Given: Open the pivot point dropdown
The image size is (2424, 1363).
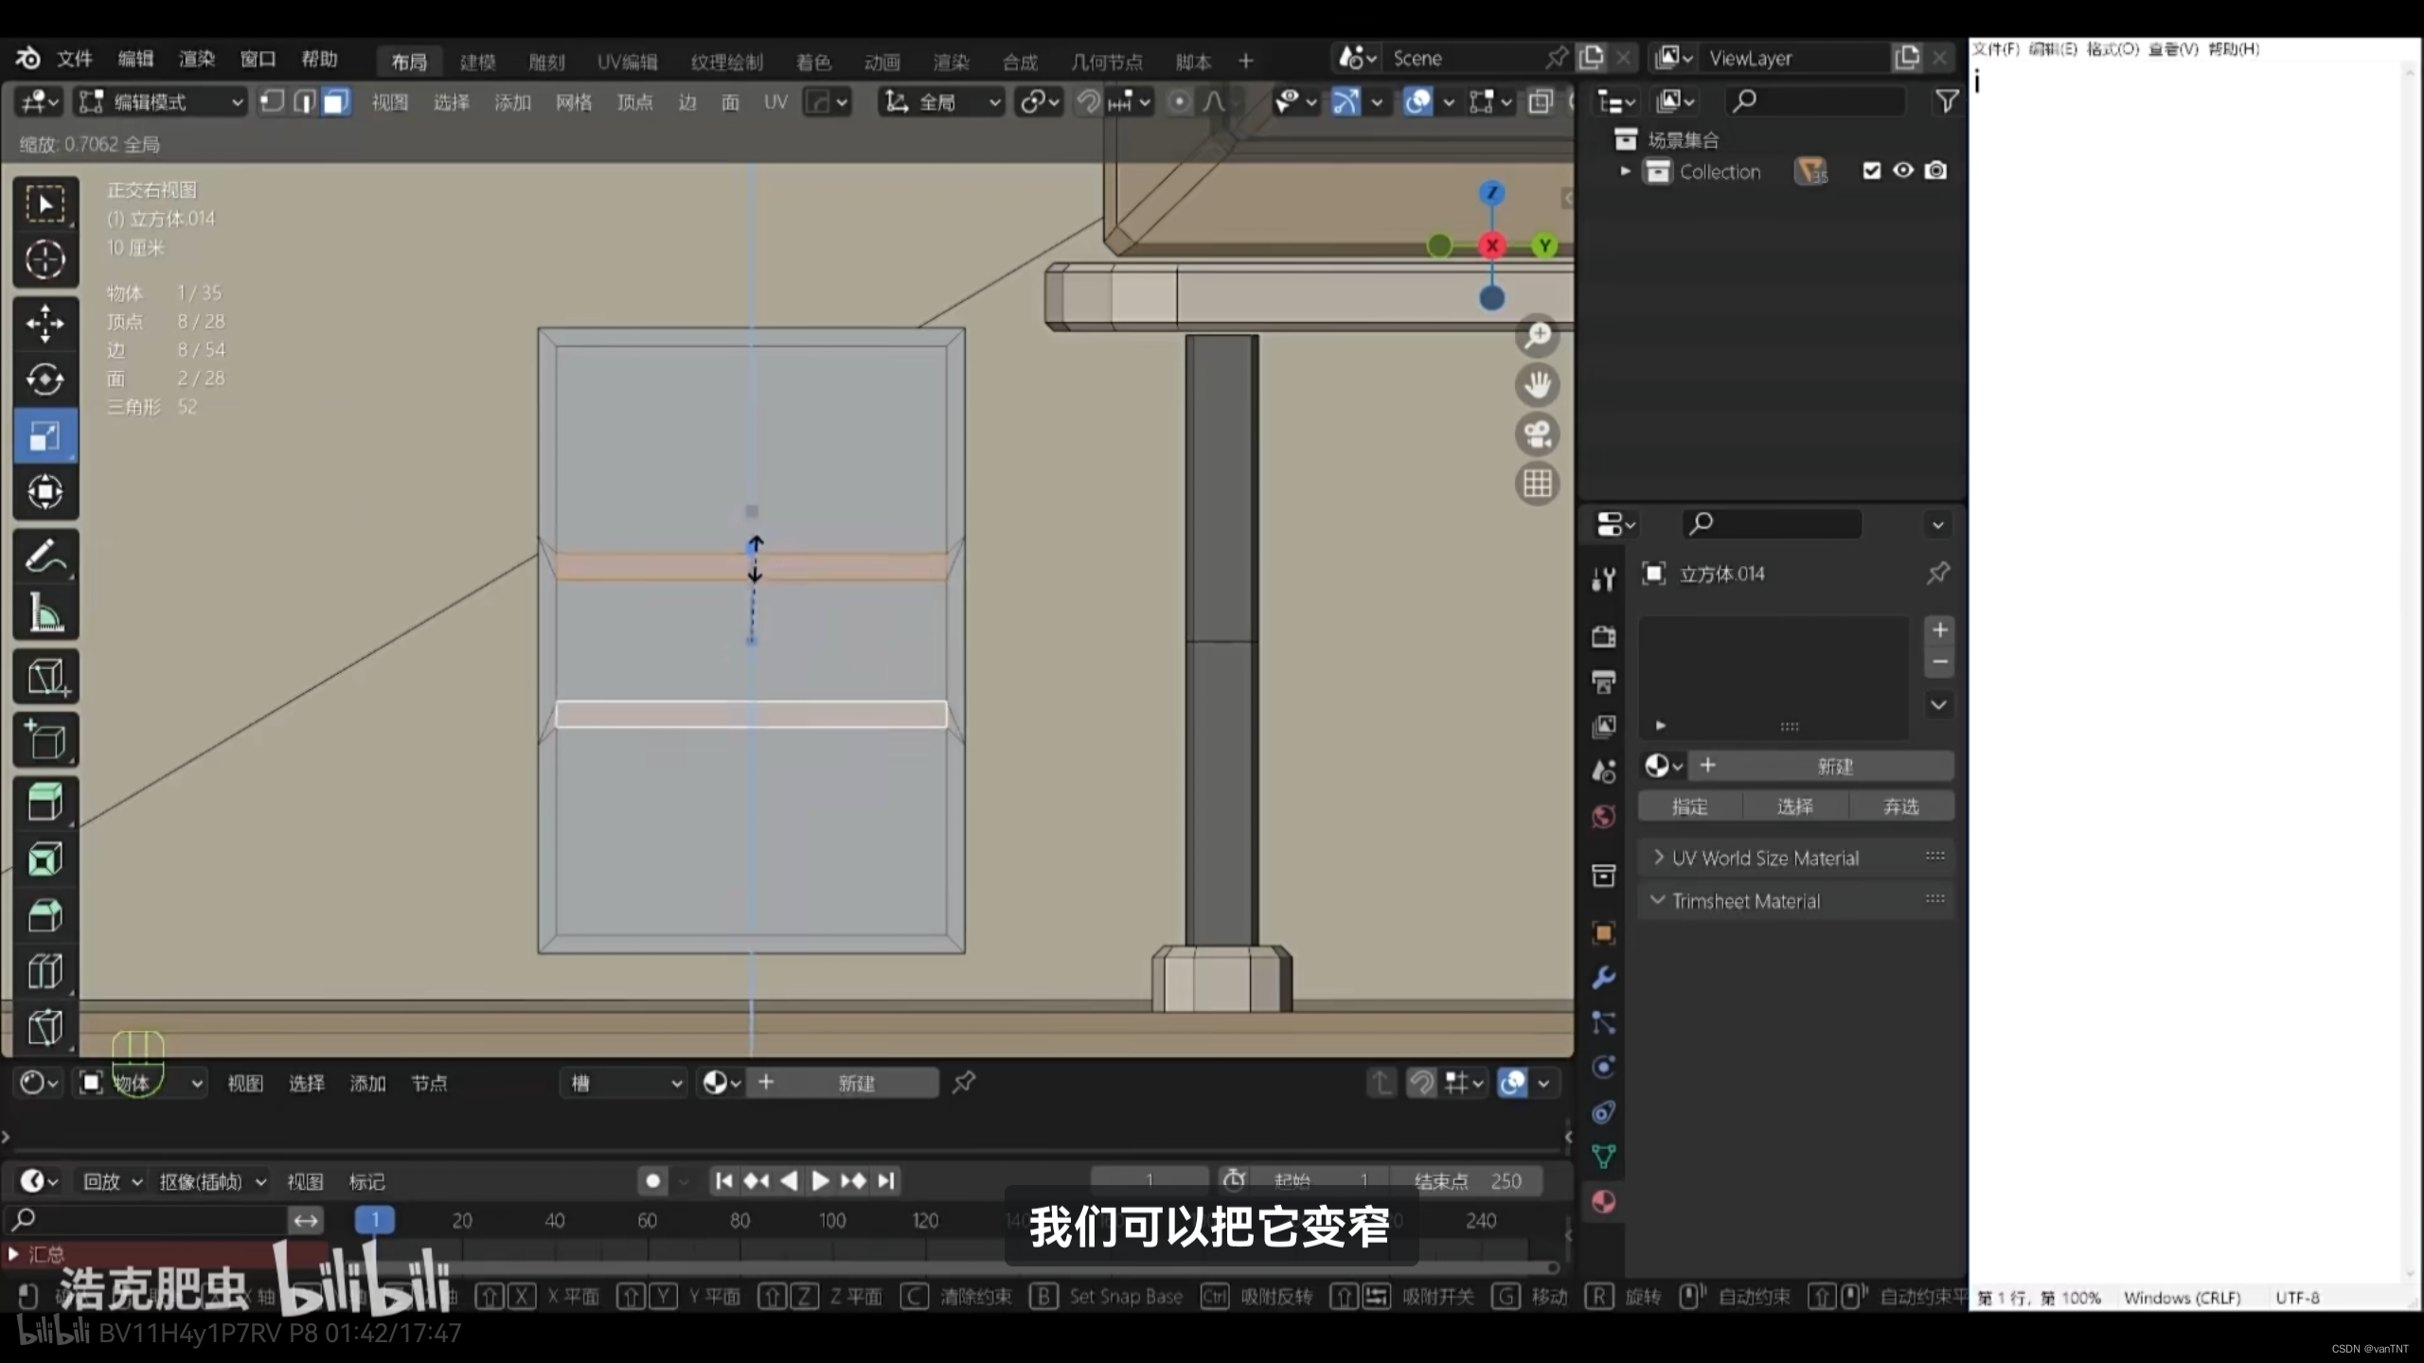Looking at the screenshot, I should point(1039,101).
